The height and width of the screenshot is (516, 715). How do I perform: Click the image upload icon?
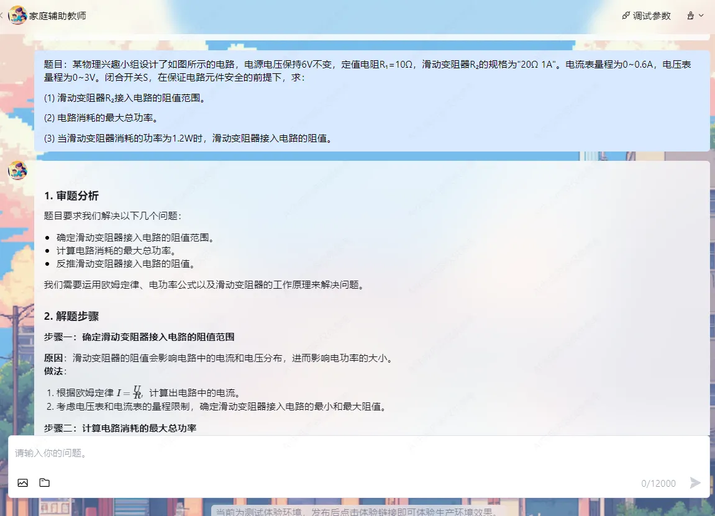(x=23, y=482)
